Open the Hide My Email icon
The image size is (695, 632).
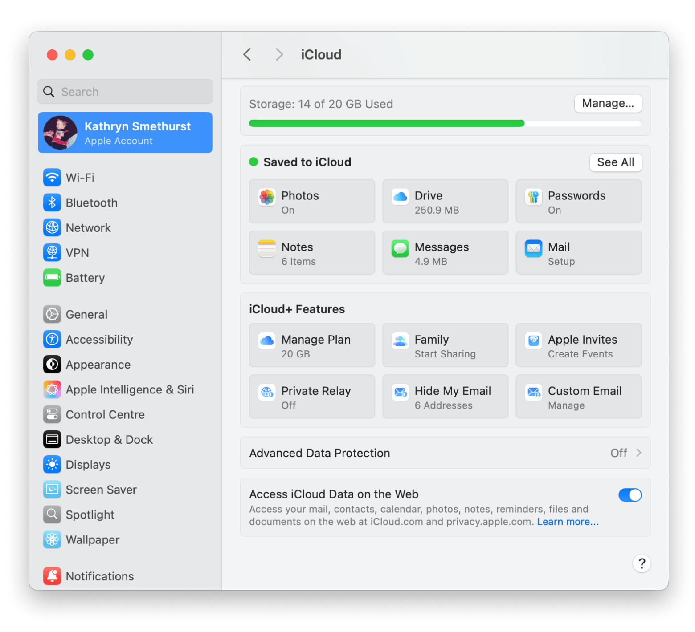[400, 392]
